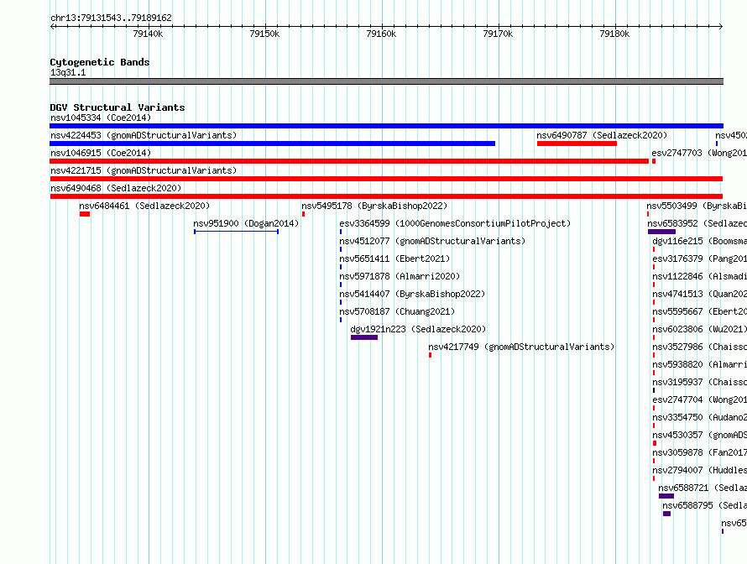Open variant label nsv6484461 (Sedlazeck2020)

pos(144,206)
